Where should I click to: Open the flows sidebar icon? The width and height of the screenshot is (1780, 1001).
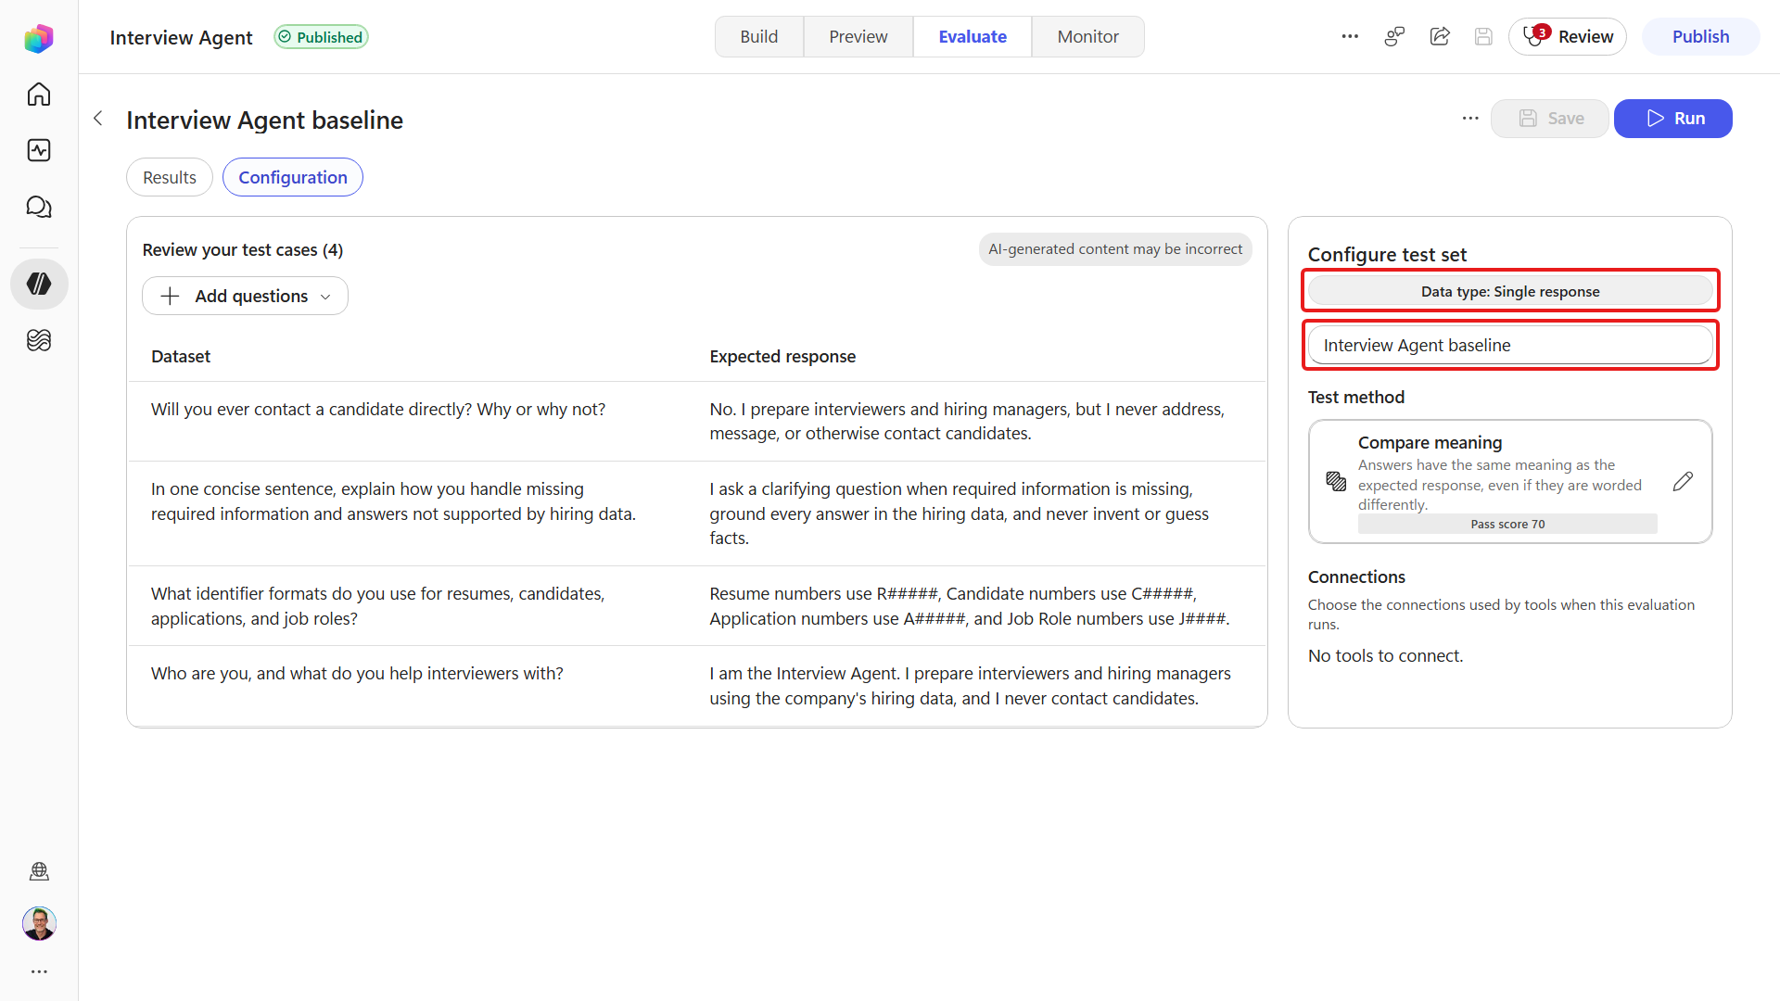pyautogui.click(x=39, y=340)
